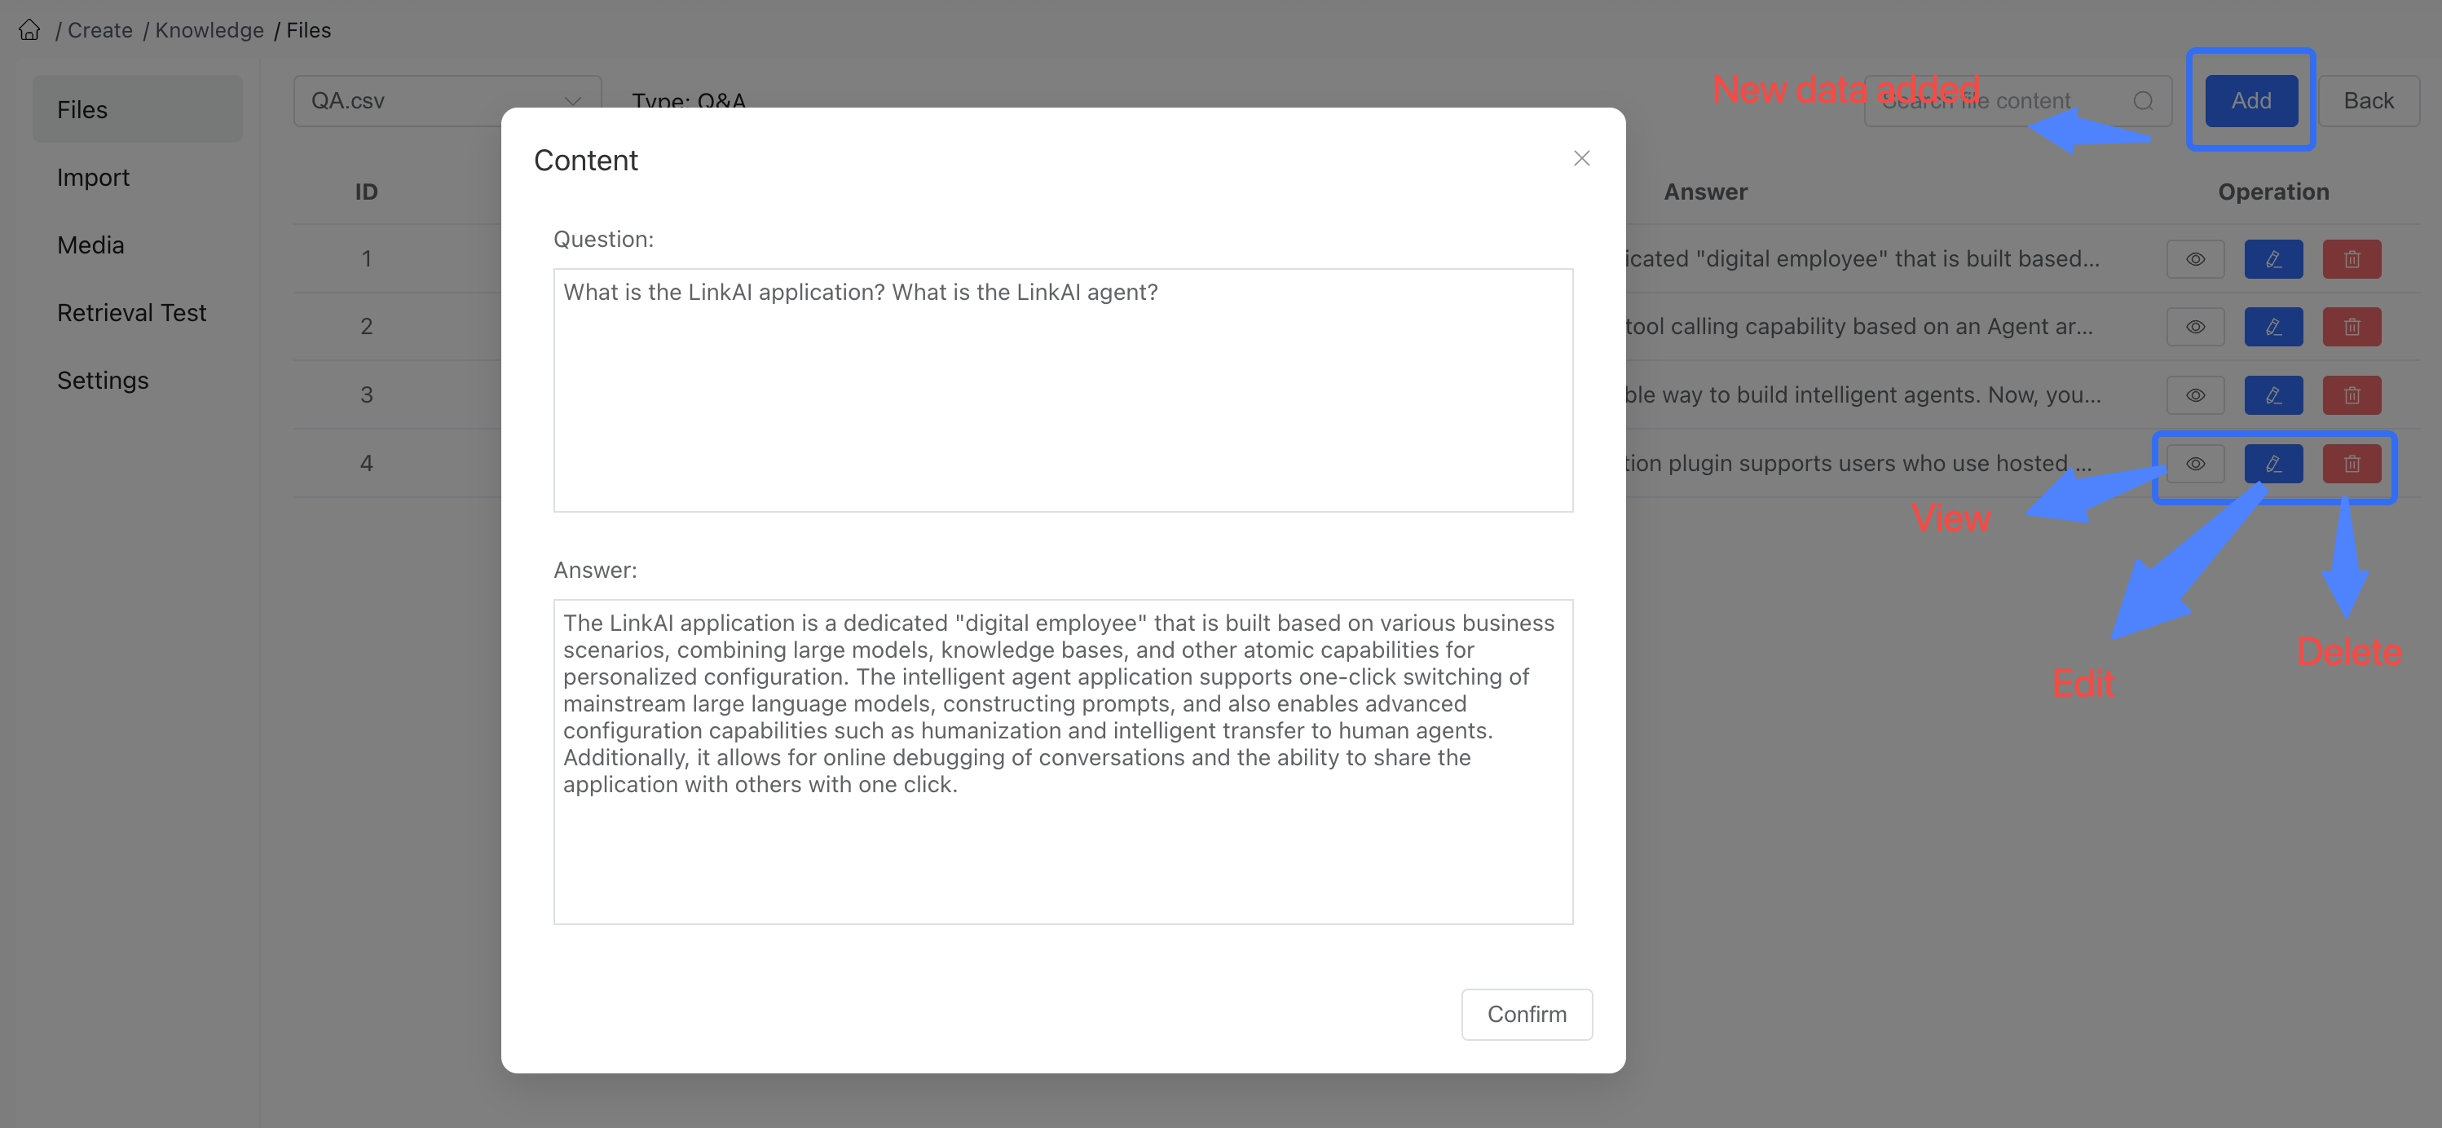
Task: Click answer text 'tool calling capability' row
Action: coord(1859,326)
